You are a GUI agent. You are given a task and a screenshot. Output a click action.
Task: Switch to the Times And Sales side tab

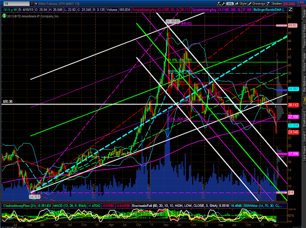[x=304, y=36]
